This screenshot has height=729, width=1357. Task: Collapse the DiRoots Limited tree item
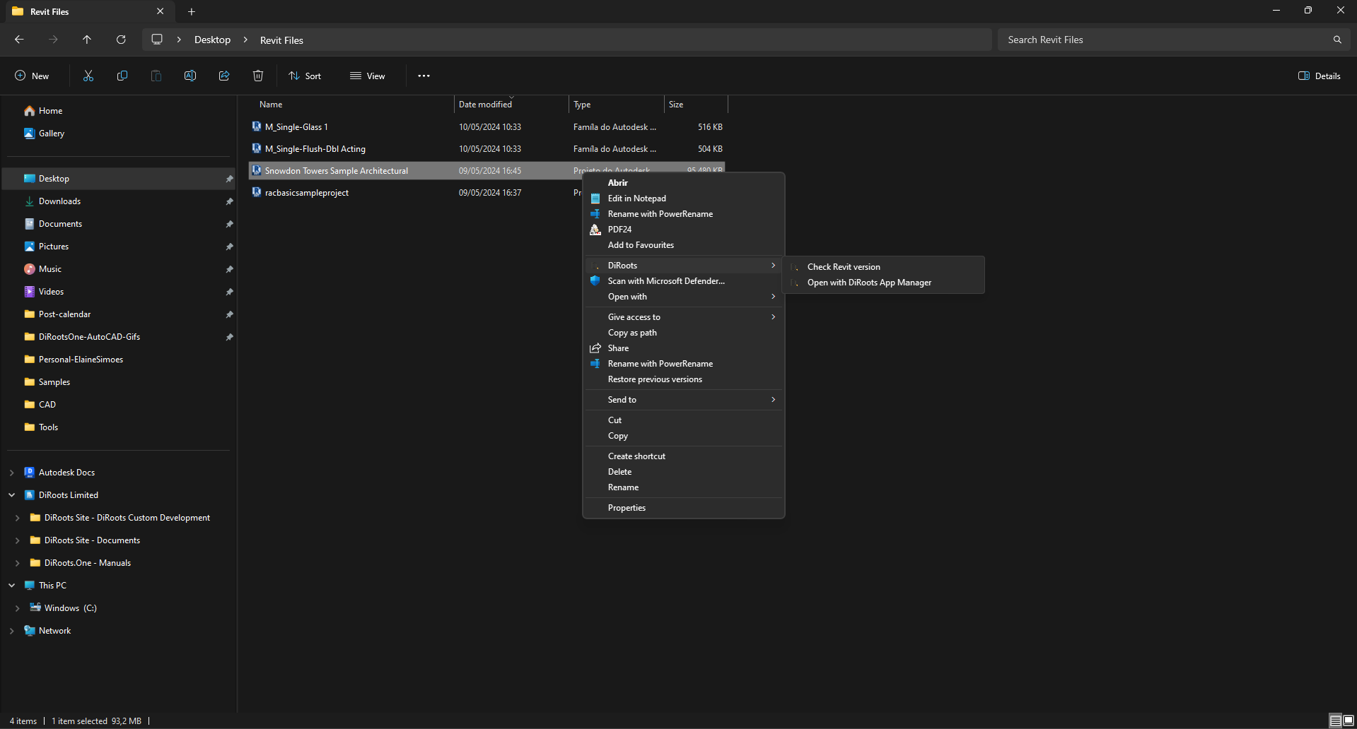[11, 494]
